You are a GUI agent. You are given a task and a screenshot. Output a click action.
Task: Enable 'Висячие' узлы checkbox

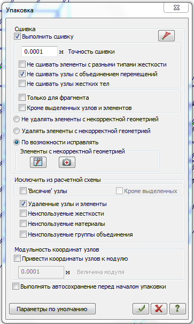pyautogui.click(x=23, y=191)
